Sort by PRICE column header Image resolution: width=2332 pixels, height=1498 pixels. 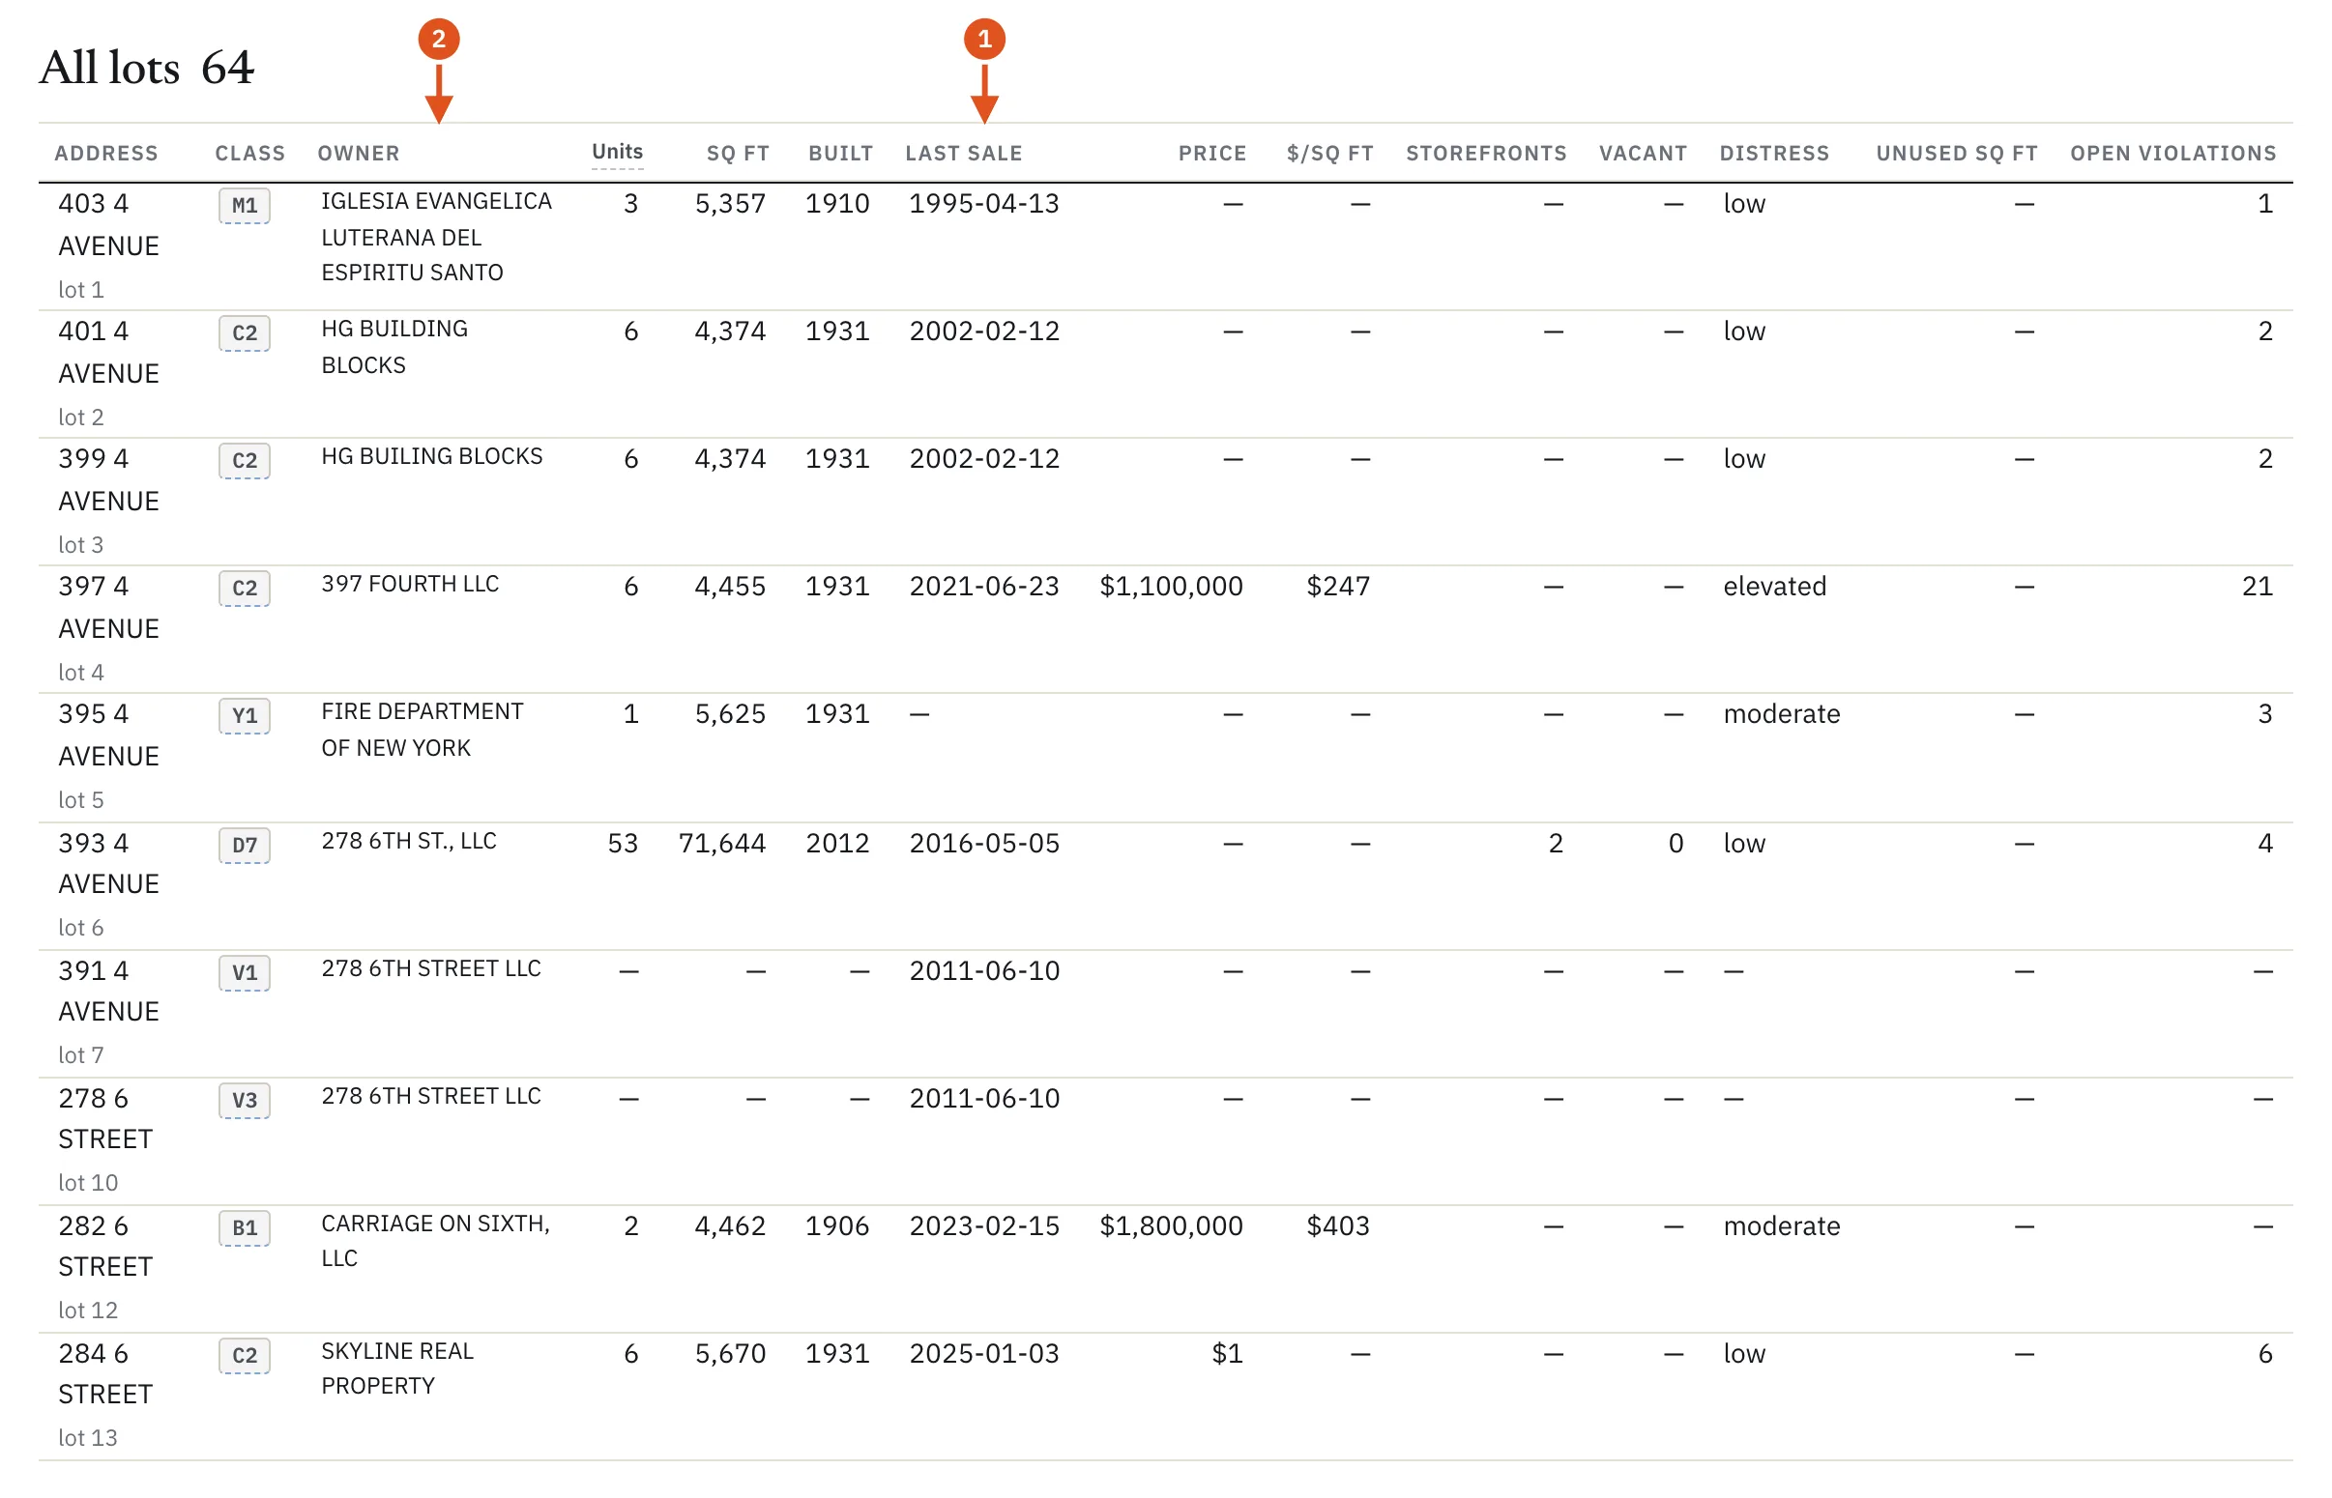[1212, 154]
